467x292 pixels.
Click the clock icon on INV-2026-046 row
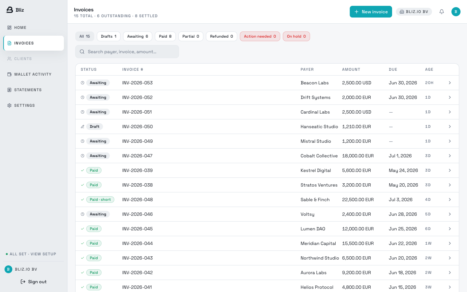tap(82, 214)
